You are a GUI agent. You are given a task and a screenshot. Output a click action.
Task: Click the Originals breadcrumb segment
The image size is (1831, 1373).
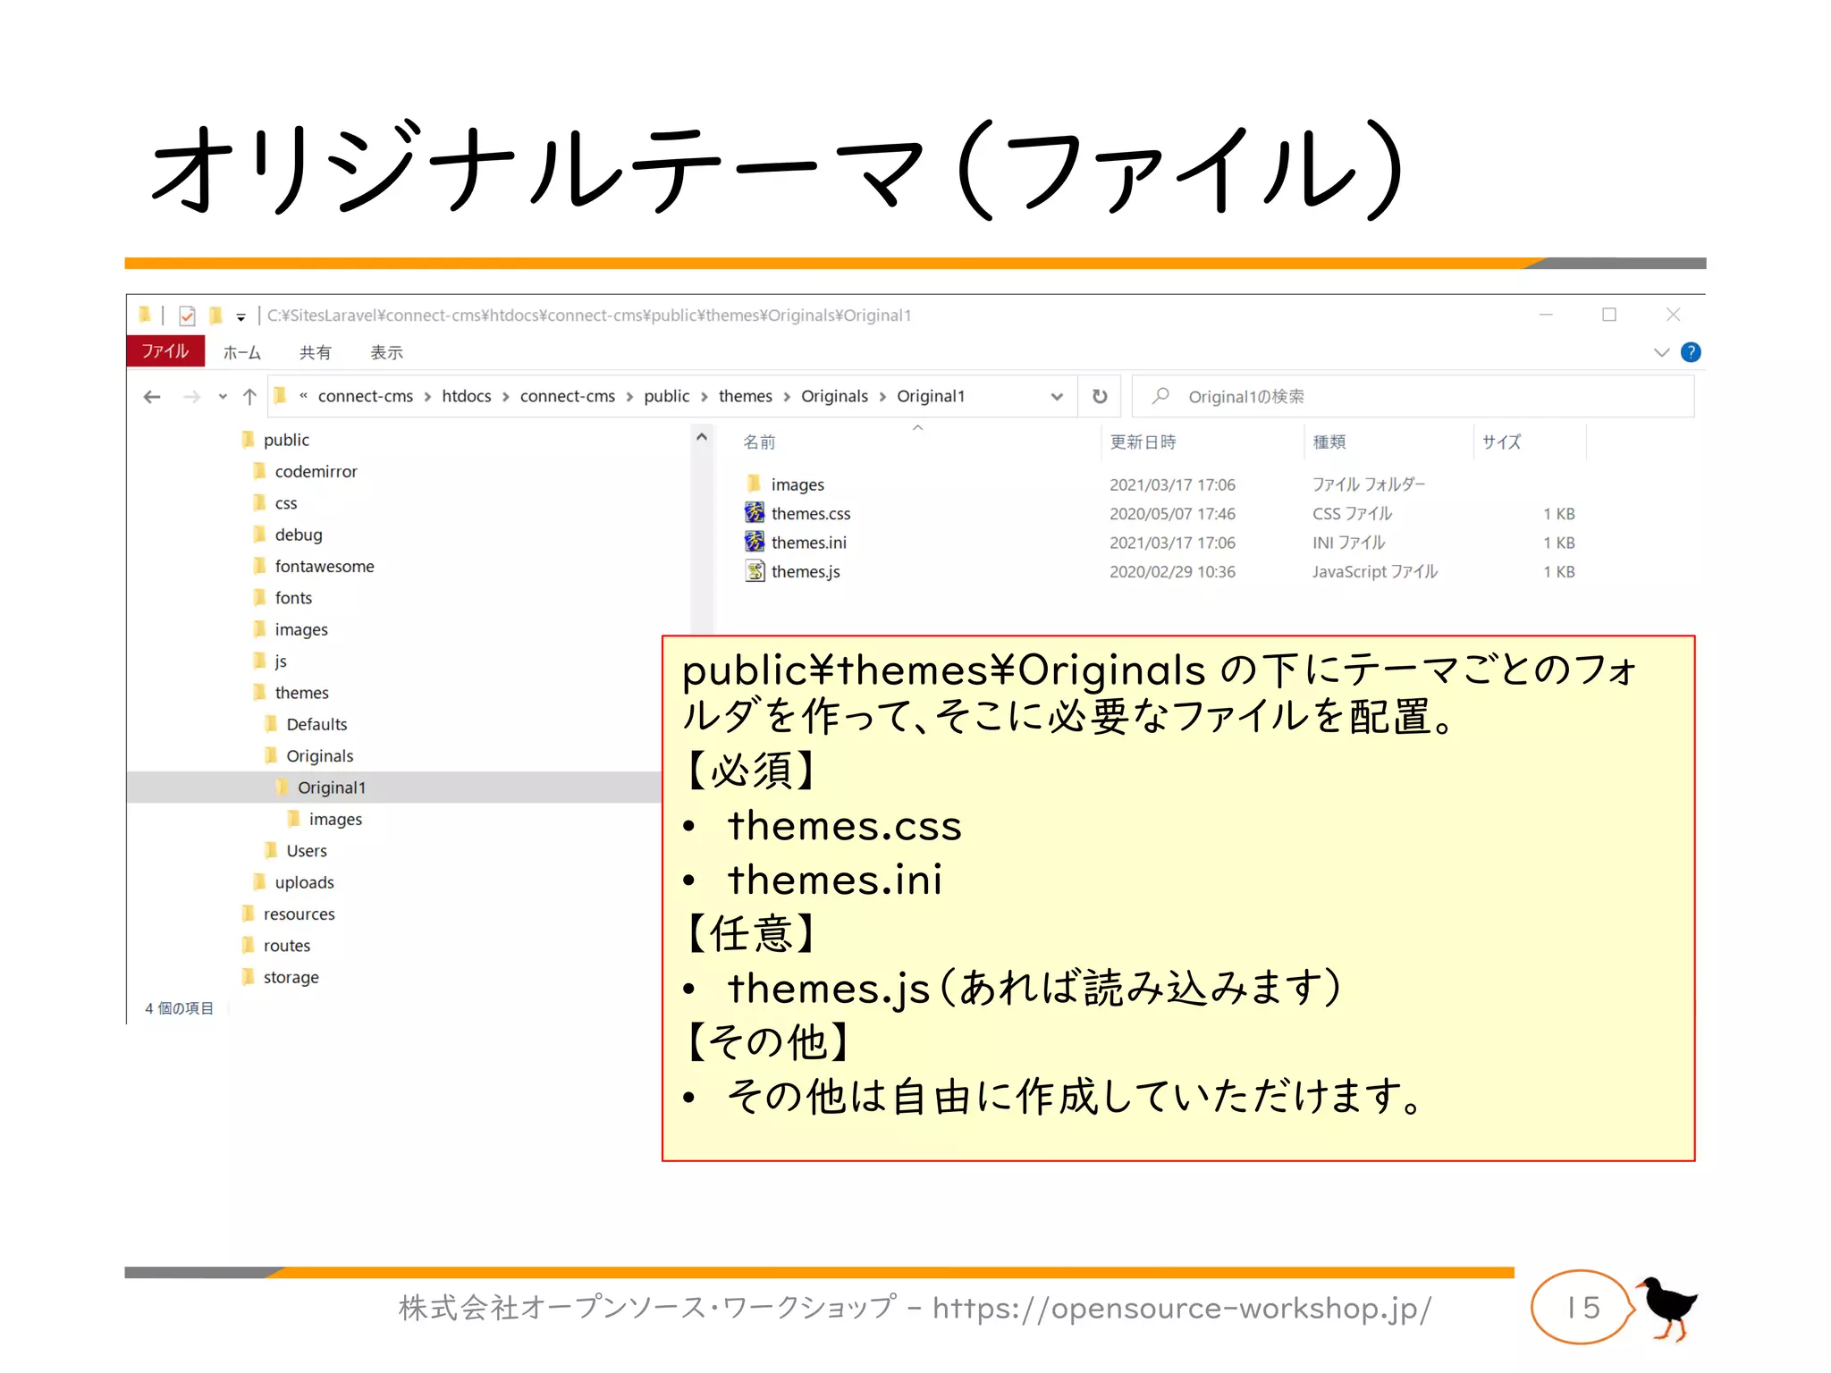(x=834, y=396)
